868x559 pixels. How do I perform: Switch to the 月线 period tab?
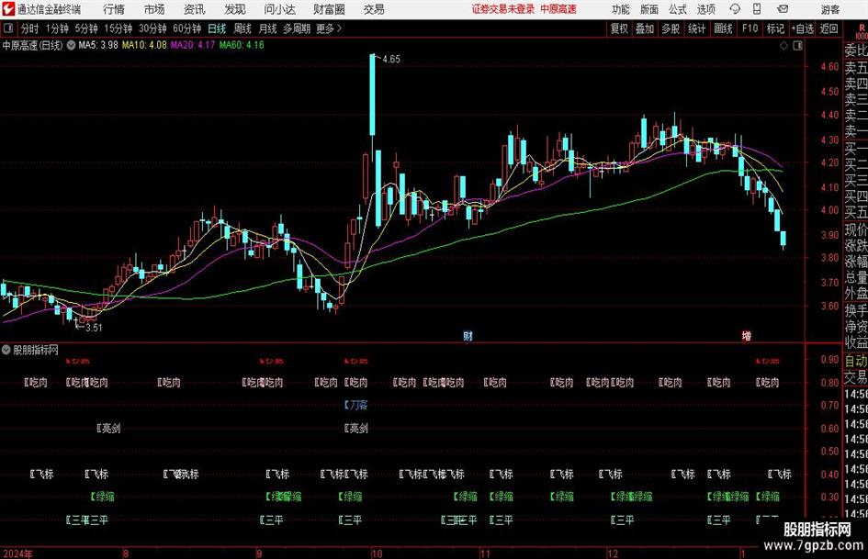[268, 28]
